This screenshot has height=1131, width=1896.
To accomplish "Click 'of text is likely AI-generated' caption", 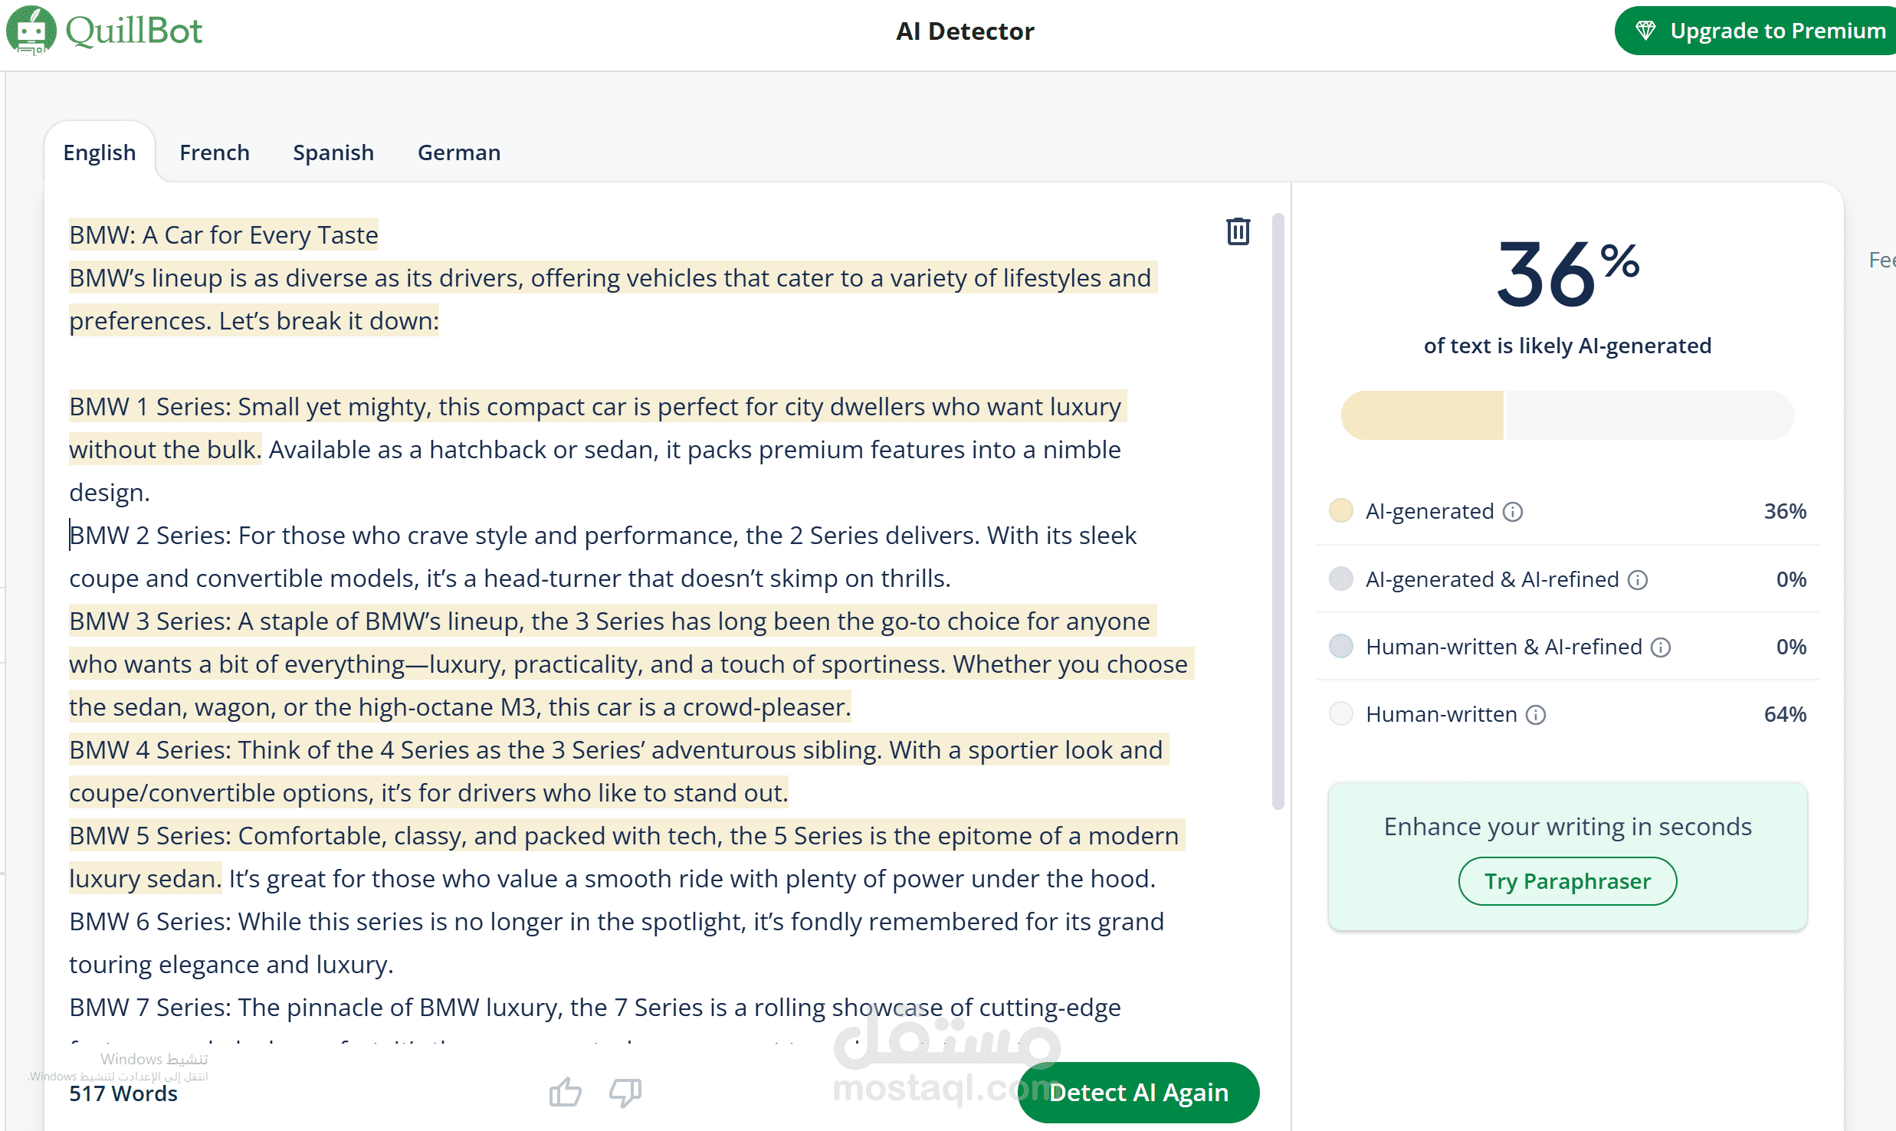I will click(1567, 346).
